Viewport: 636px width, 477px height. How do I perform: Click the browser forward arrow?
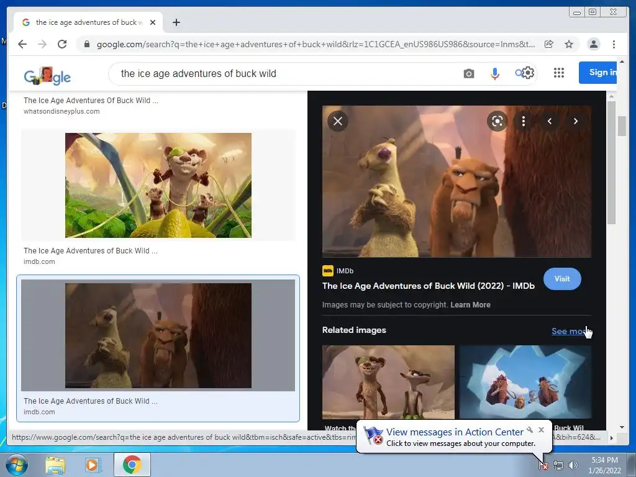pos(42,44)
